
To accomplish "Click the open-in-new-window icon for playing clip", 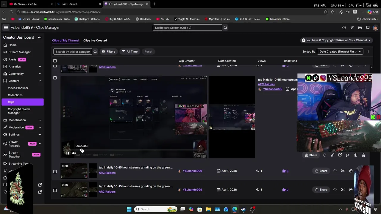I will (x=340, y=155).
